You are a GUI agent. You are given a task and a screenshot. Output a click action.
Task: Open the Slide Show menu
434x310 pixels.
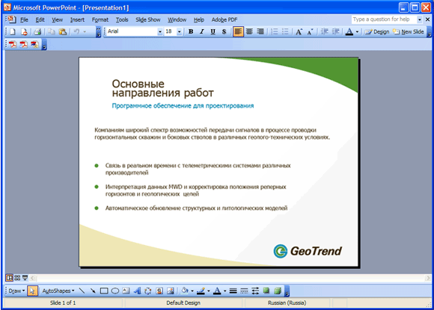coord(148,19)
